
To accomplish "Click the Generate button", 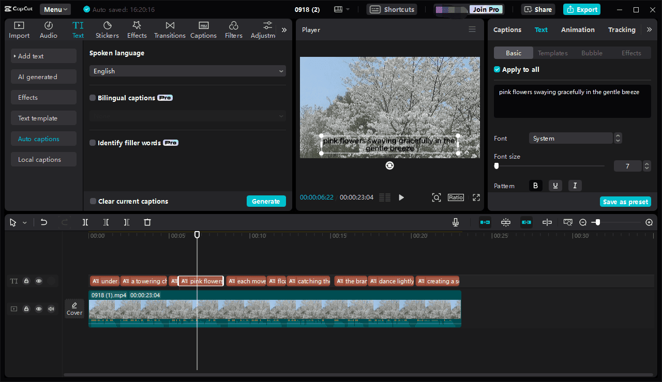I will tap(266, 201).
